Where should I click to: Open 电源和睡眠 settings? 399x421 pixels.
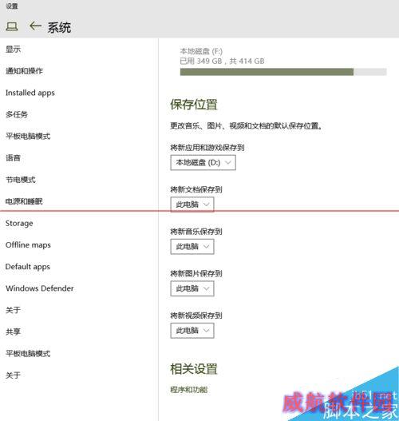tap(24, 201)
